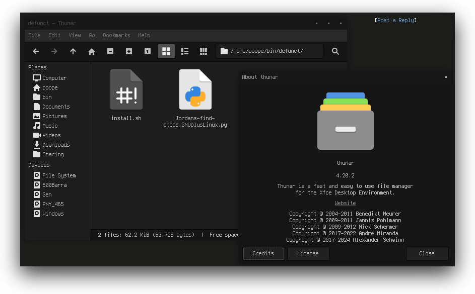The height and width of the screenshot is (294, 475).
Task: Open the Website link in About dialog
Action: pyautogui.click(x=345, y=204)
